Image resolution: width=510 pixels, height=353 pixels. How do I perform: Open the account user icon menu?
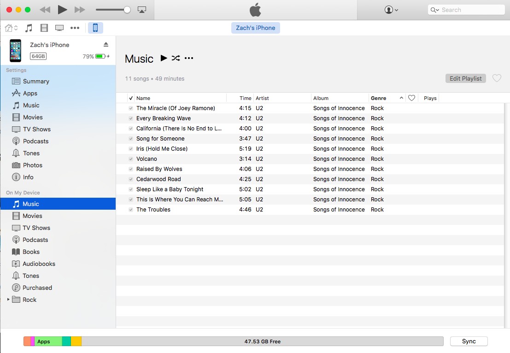click(x=391, y=10)
